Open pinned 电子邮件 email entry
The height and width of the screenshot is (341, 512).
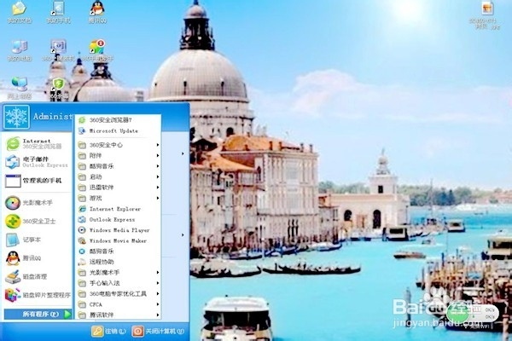pos(38,162)
